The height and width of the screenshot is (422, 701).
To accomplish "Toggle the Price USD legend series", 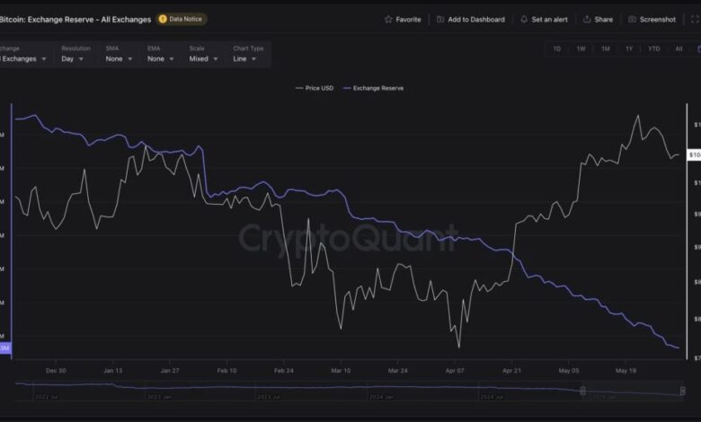I will click(x=315, y=88).
